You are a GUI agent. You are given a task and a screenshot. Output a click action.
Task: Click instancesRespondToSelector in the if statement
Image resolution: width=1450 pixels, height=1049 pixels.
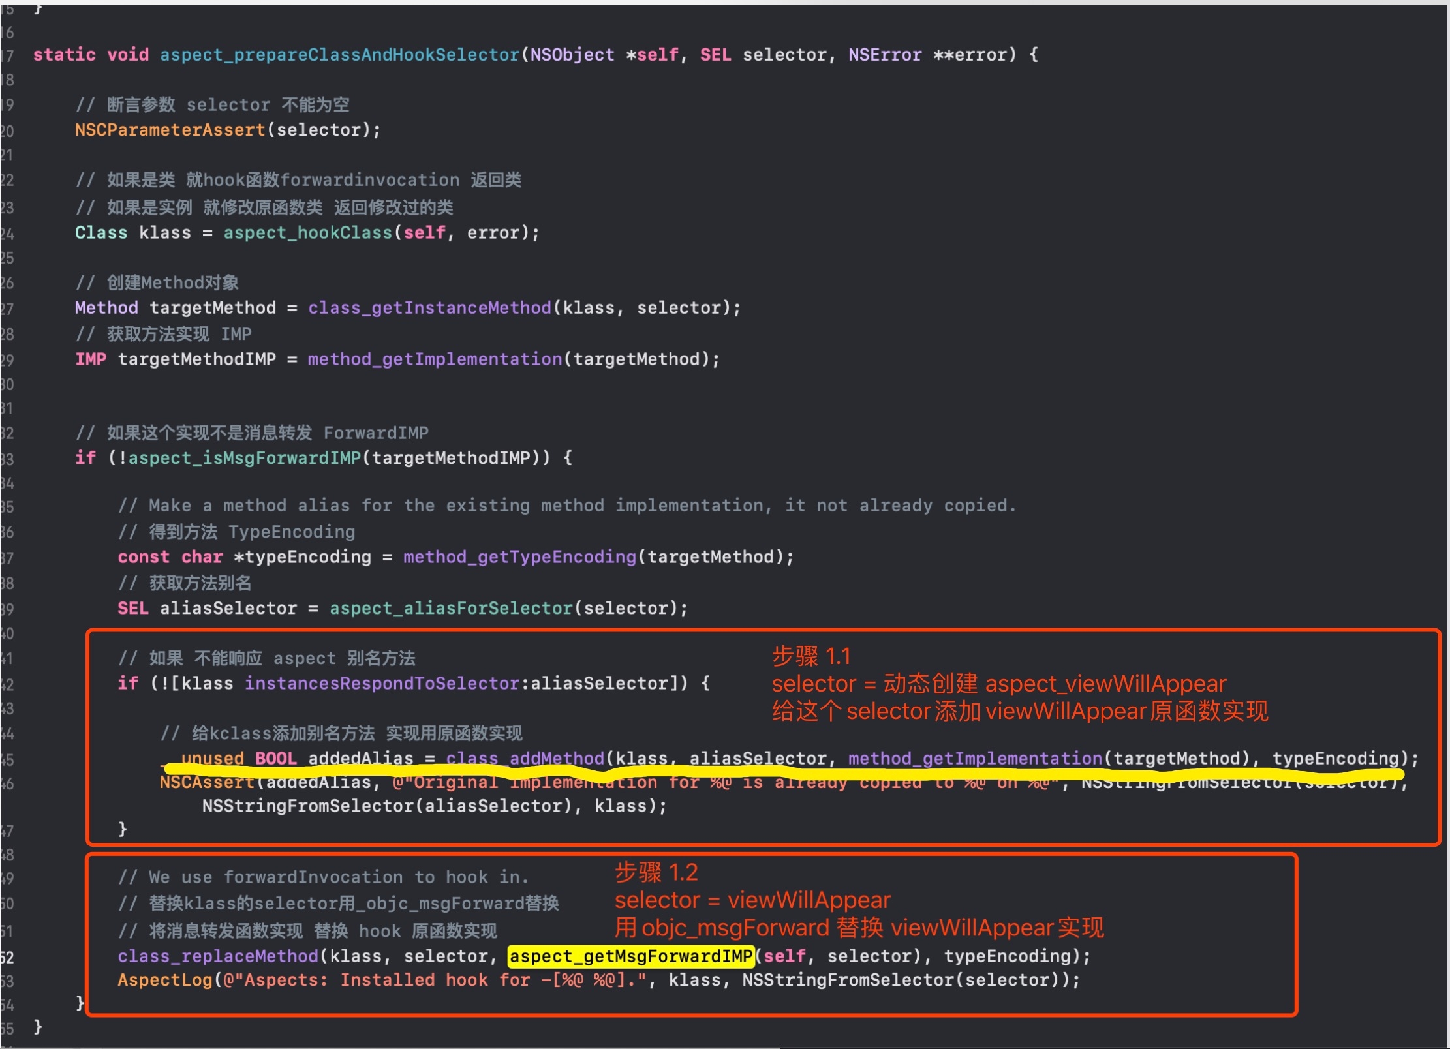point(382,684)
